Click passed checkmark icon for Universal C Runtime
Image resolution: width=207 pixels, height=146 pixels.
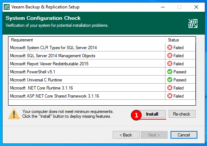click(x=170, y=80)
